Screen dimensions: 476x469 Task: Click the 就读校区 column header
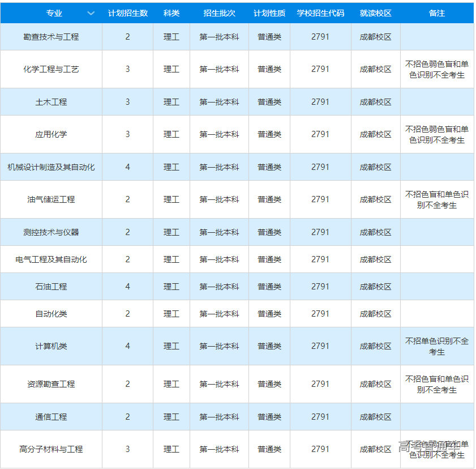375,13
